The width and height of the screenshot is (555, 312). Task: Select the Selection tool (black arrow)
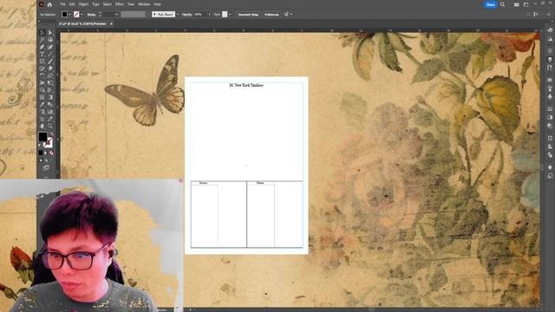(42, 33)
